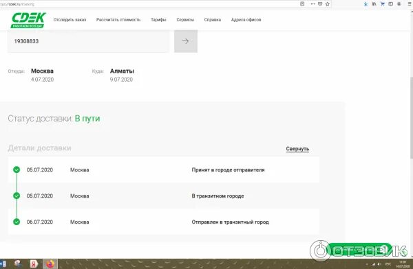Open the Word taskbar icon
The width and height of the screenshot is (413, 269).
pos(3,264)
